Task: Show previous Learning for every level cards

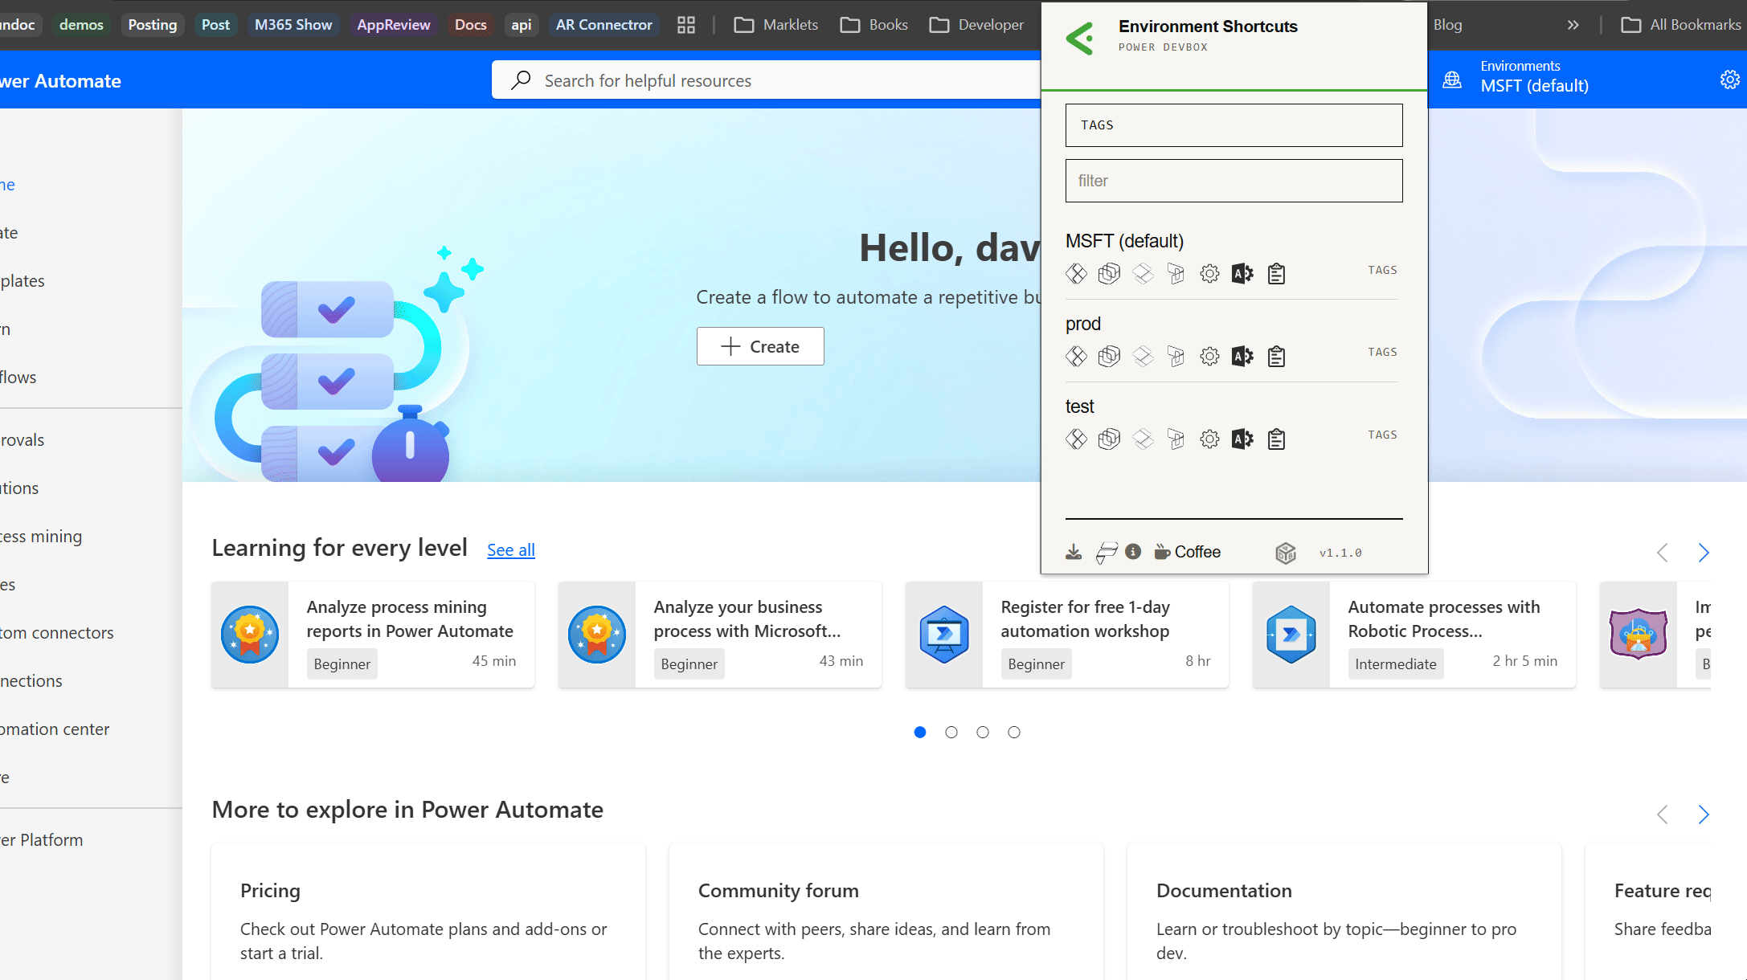Action: (1663, 553)
